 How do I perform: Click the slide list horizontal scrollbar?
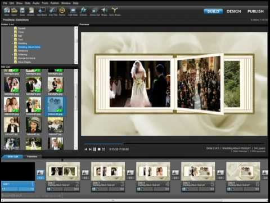tap(135, 200)
